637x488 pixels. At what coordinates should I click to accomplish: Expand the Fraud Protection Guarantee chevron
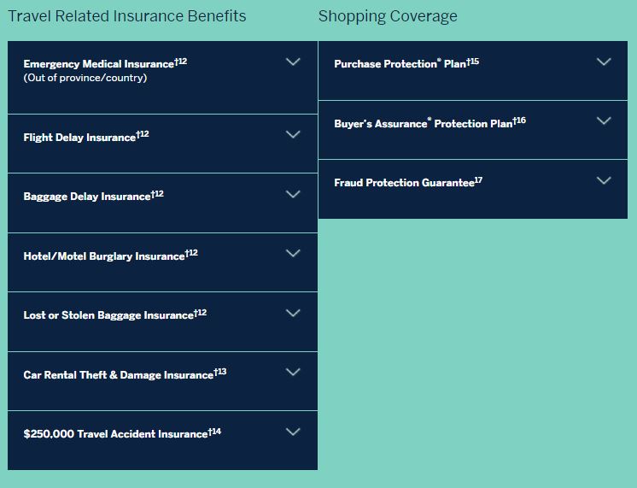(604, 181)
